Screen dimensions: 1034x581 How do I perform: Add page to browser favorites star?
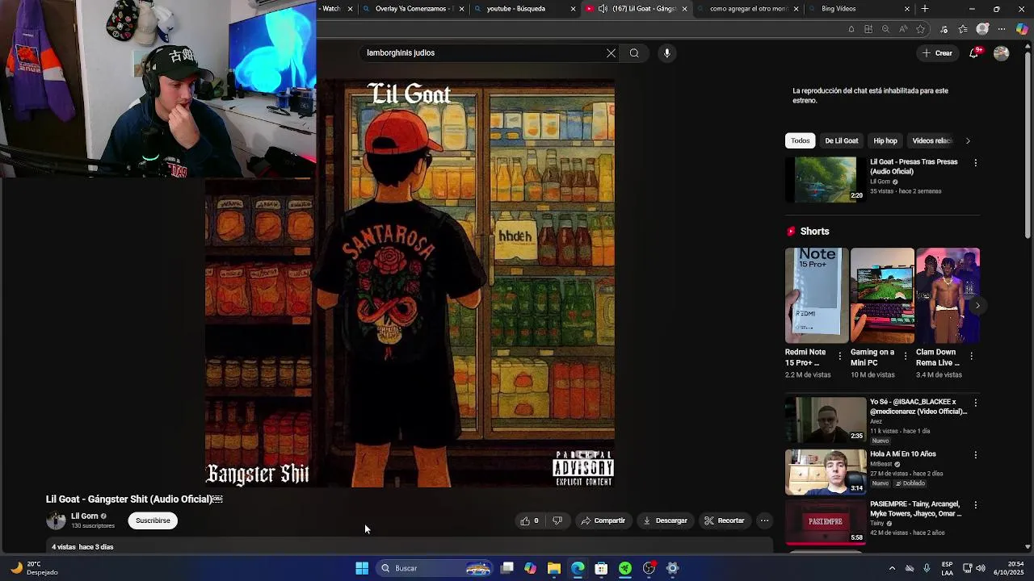(x=920, y=29)
